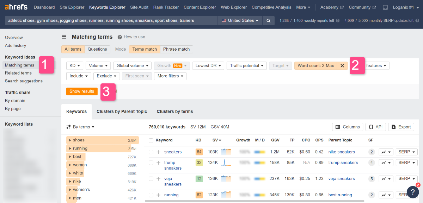Click SV sparkline for trump sneakers row
This screenshot has width=423, height=203.
pyautogui.click(x=226, y=163)
